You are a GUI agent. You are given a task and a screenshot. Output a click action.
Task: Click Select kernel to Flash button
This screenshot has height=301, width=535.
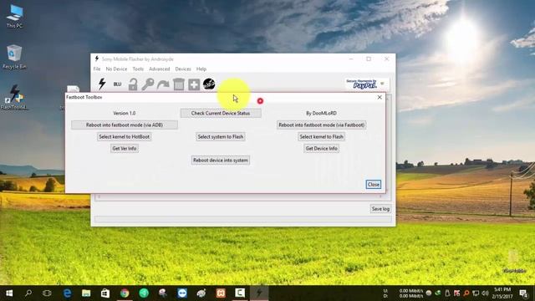[321, 136]
